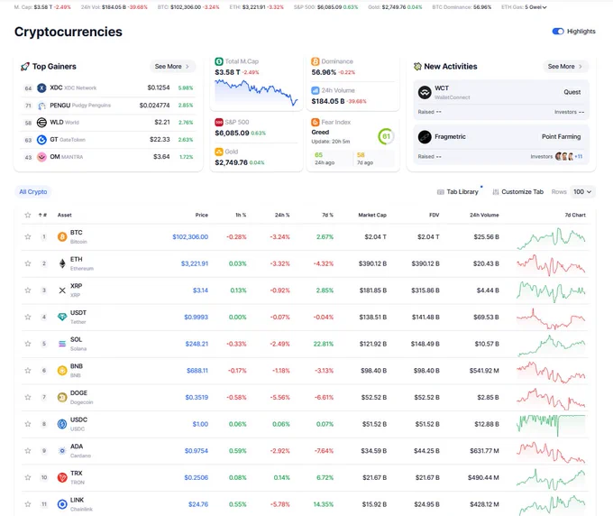Favorite ETH with its star icon
The width and height of the screenshot is (613, 516).
pos(28,263)
